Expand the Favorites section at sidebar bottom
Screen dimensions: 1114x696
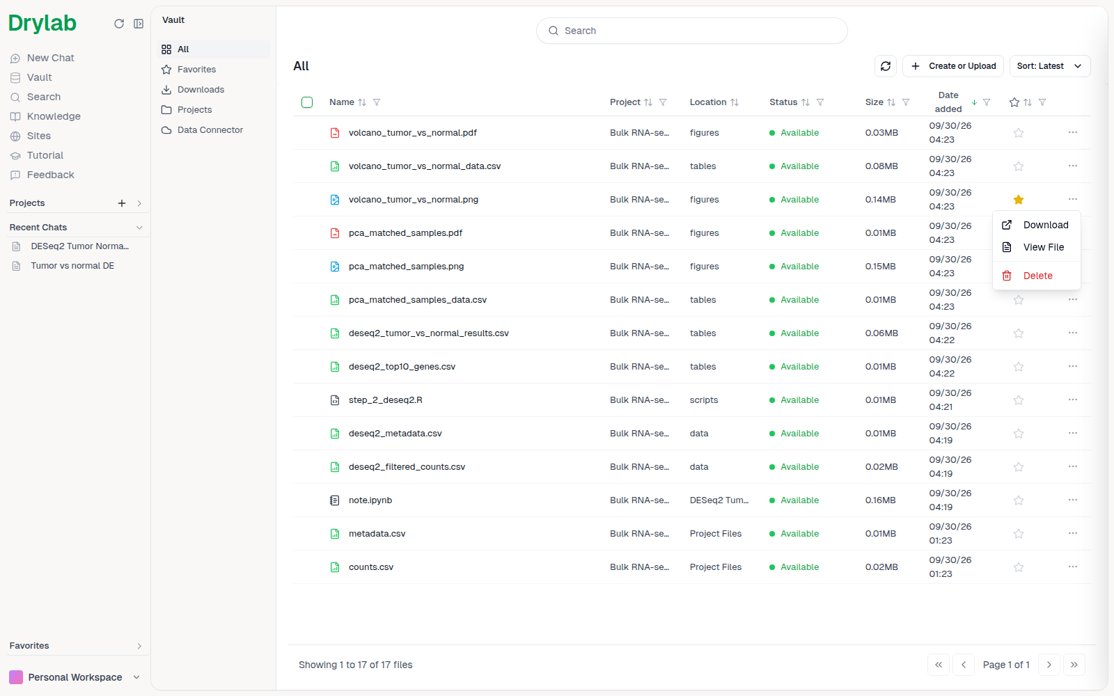[139, 646]
